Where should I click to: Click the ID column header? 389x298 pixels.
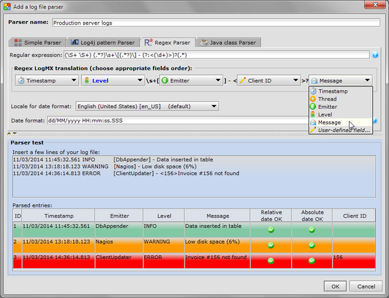[x=18, y=216]
